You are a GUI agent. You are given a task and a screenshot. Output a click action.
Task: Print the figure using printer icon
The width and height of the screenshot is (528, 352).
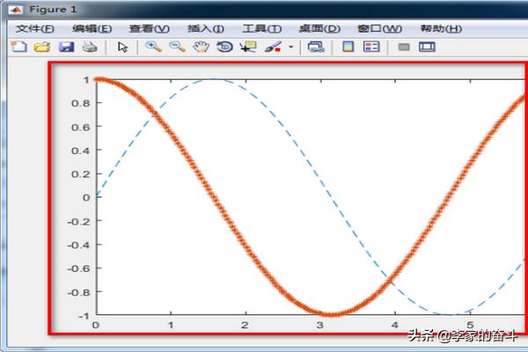tap(90, 47)
